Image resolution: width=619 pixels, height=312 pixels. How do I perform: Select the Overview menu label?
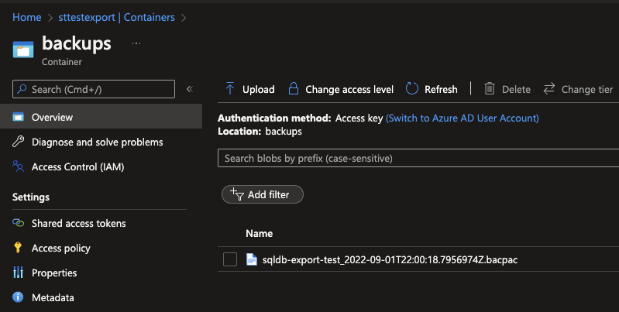pyautogui.click(x=52, y=117)
